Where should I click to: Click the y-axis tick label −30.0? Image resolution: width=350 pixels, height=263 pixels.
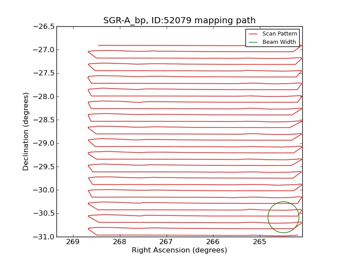pos(43,190)
